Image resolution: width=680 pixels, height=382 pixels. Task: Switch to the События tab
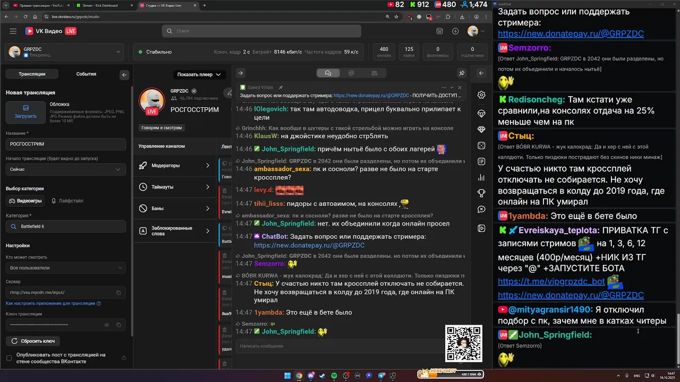tap(86, 74)
